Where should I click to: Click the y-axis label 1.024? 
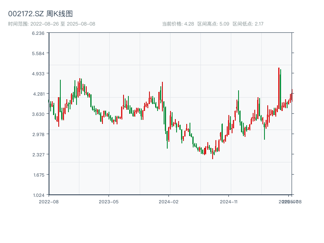(x=38, y=195)
